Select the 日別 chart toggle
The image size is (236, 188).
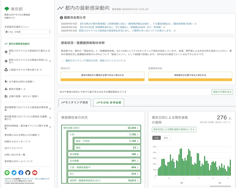coord(156,138)
